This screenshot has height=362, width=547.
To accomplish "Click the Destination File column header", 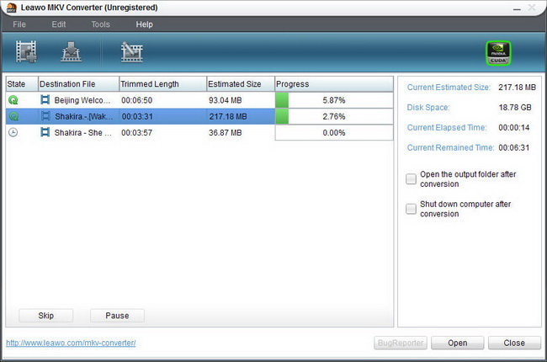I will coord(78,84).
